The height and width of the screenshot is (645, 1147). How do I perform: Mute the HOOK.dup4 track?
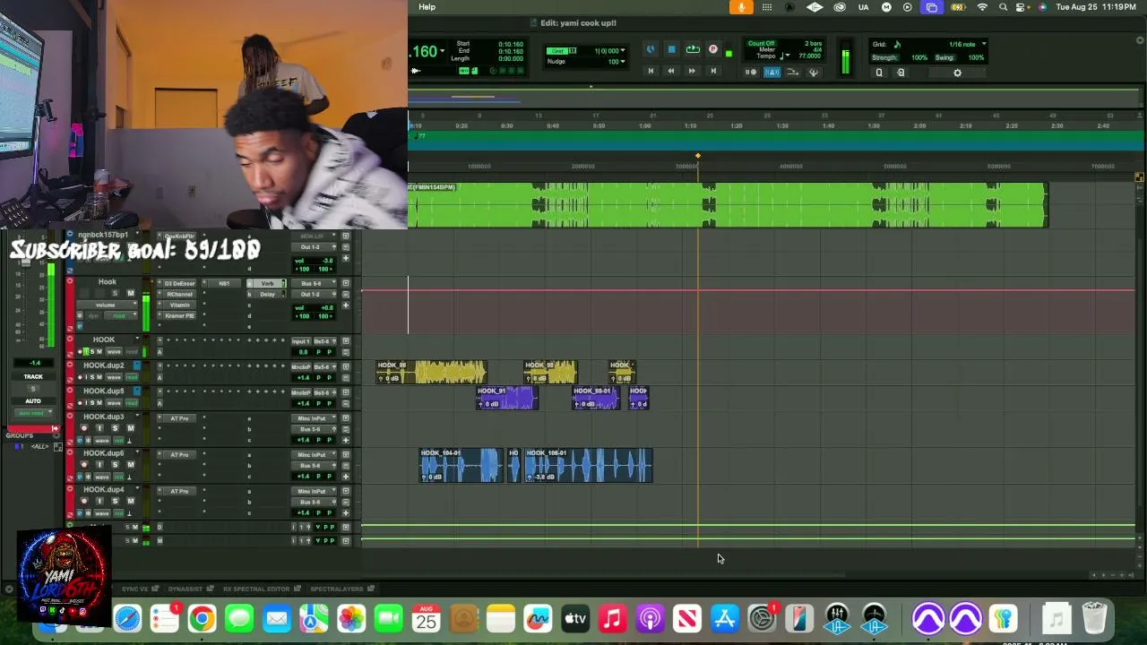[x=130, y=502]
